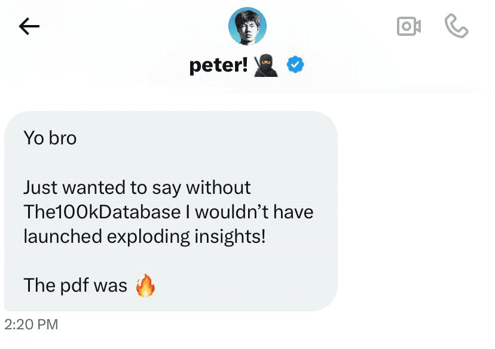
Task: Click the 'Yo bro' line of the message
Action: click(x=50, y=138)
